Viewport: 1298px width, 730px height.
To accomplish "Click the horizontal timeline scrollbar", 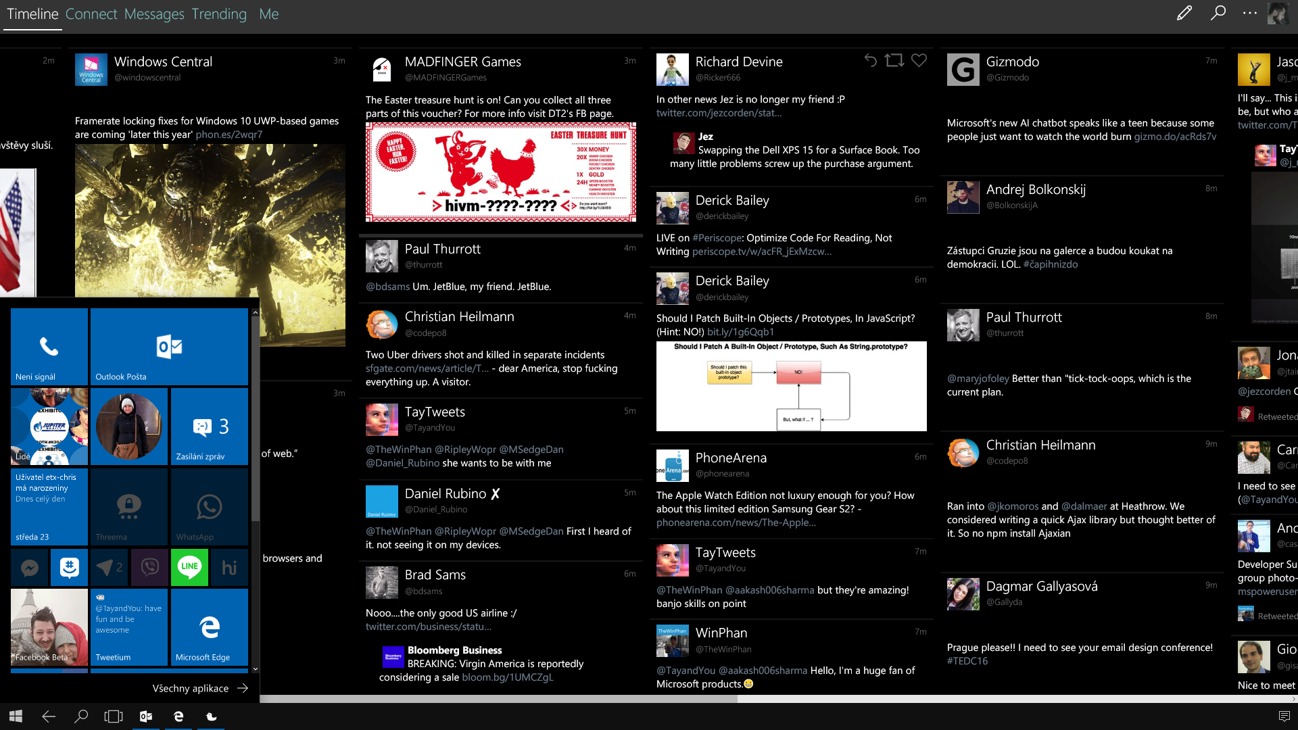I will click(498, 699).
